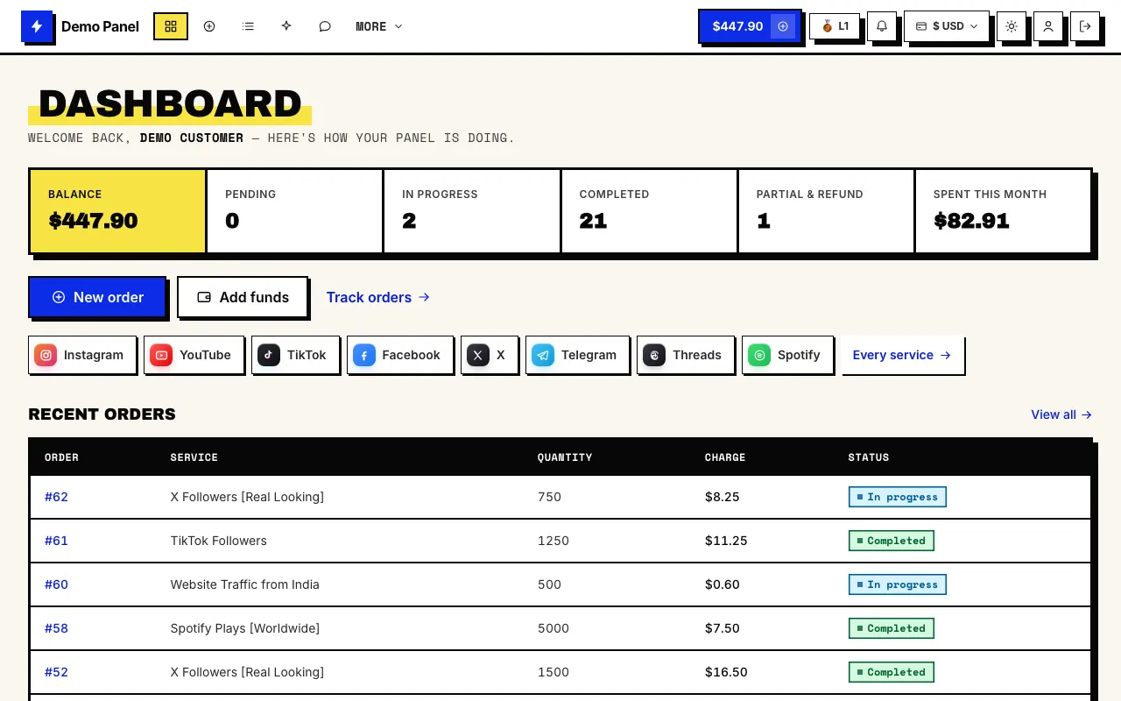Open order #62 link
The image size is (1121, 701).
pyautogui.click(x=56, y=497)
